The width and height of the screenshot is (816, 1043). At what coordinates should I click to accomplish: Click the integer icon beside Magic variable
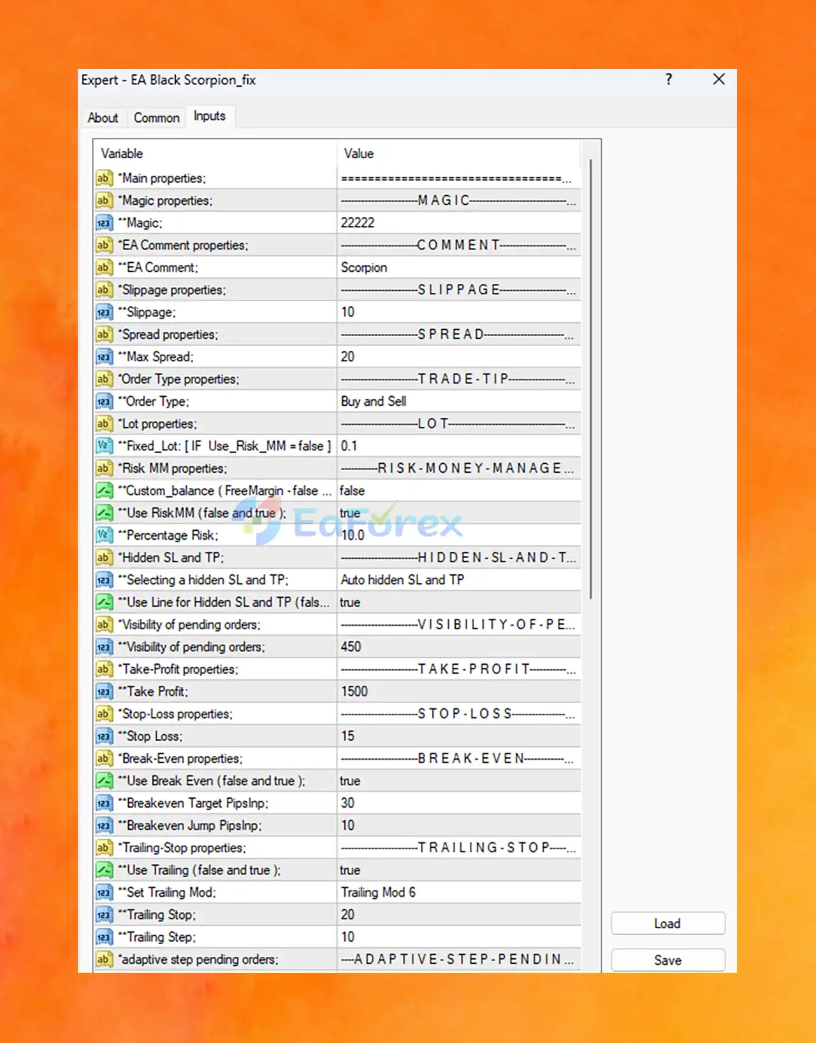pos(104,223)
